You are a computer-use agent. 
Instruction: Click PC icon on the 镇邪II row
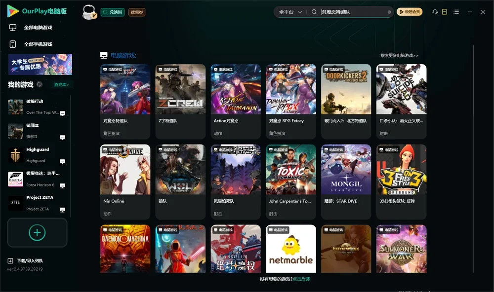tap(62, 138)
